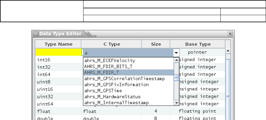Click the dropdown list scroll up arrow
This screenshot has height=120, width=266.
[177, 60]
